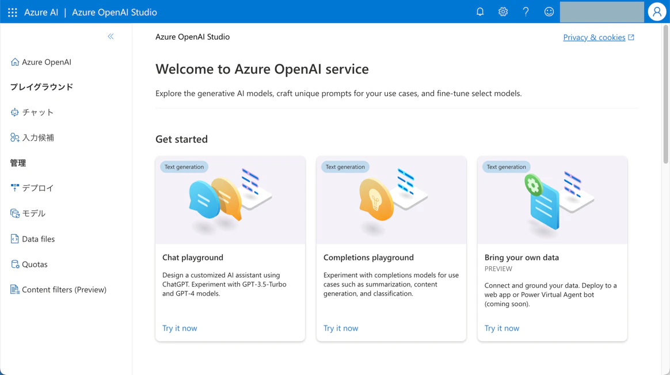
Task: Click the account name field in header
Action: click(x=602, y=12)
